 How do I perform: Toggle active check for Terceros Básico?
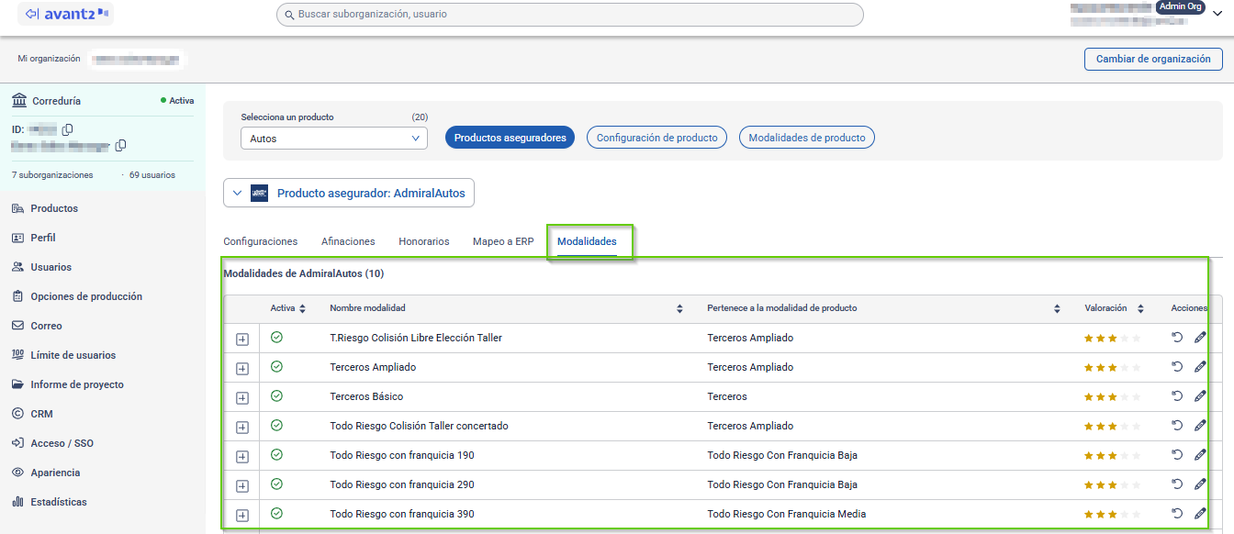coord(276,396)
